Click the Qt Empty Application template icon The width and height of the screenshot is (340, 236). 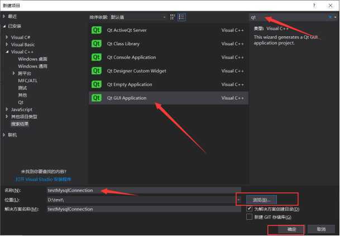pos(97,84)
